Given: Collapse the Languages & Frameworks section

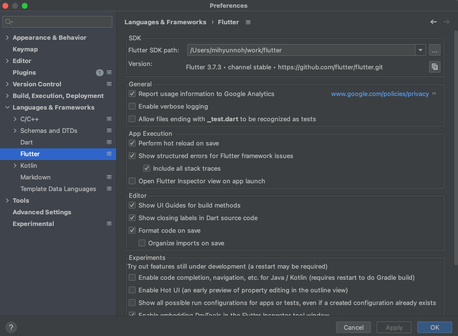Looking at the screenshot, I should (x=7, y=107).
